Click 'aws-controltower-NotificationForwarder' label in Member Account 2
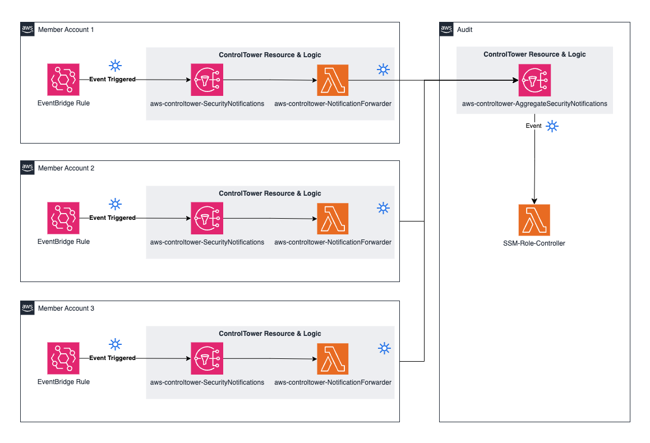 pyautogui.click(x=333, y=242)
